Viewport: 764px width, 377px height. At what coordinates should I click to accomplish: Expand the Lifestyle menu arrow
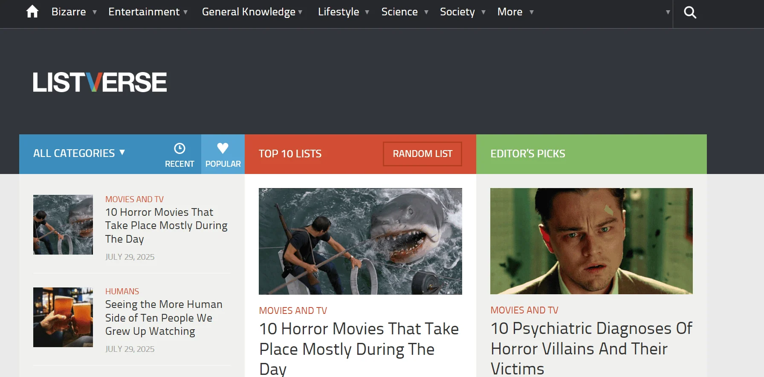(x=367, y=12)
